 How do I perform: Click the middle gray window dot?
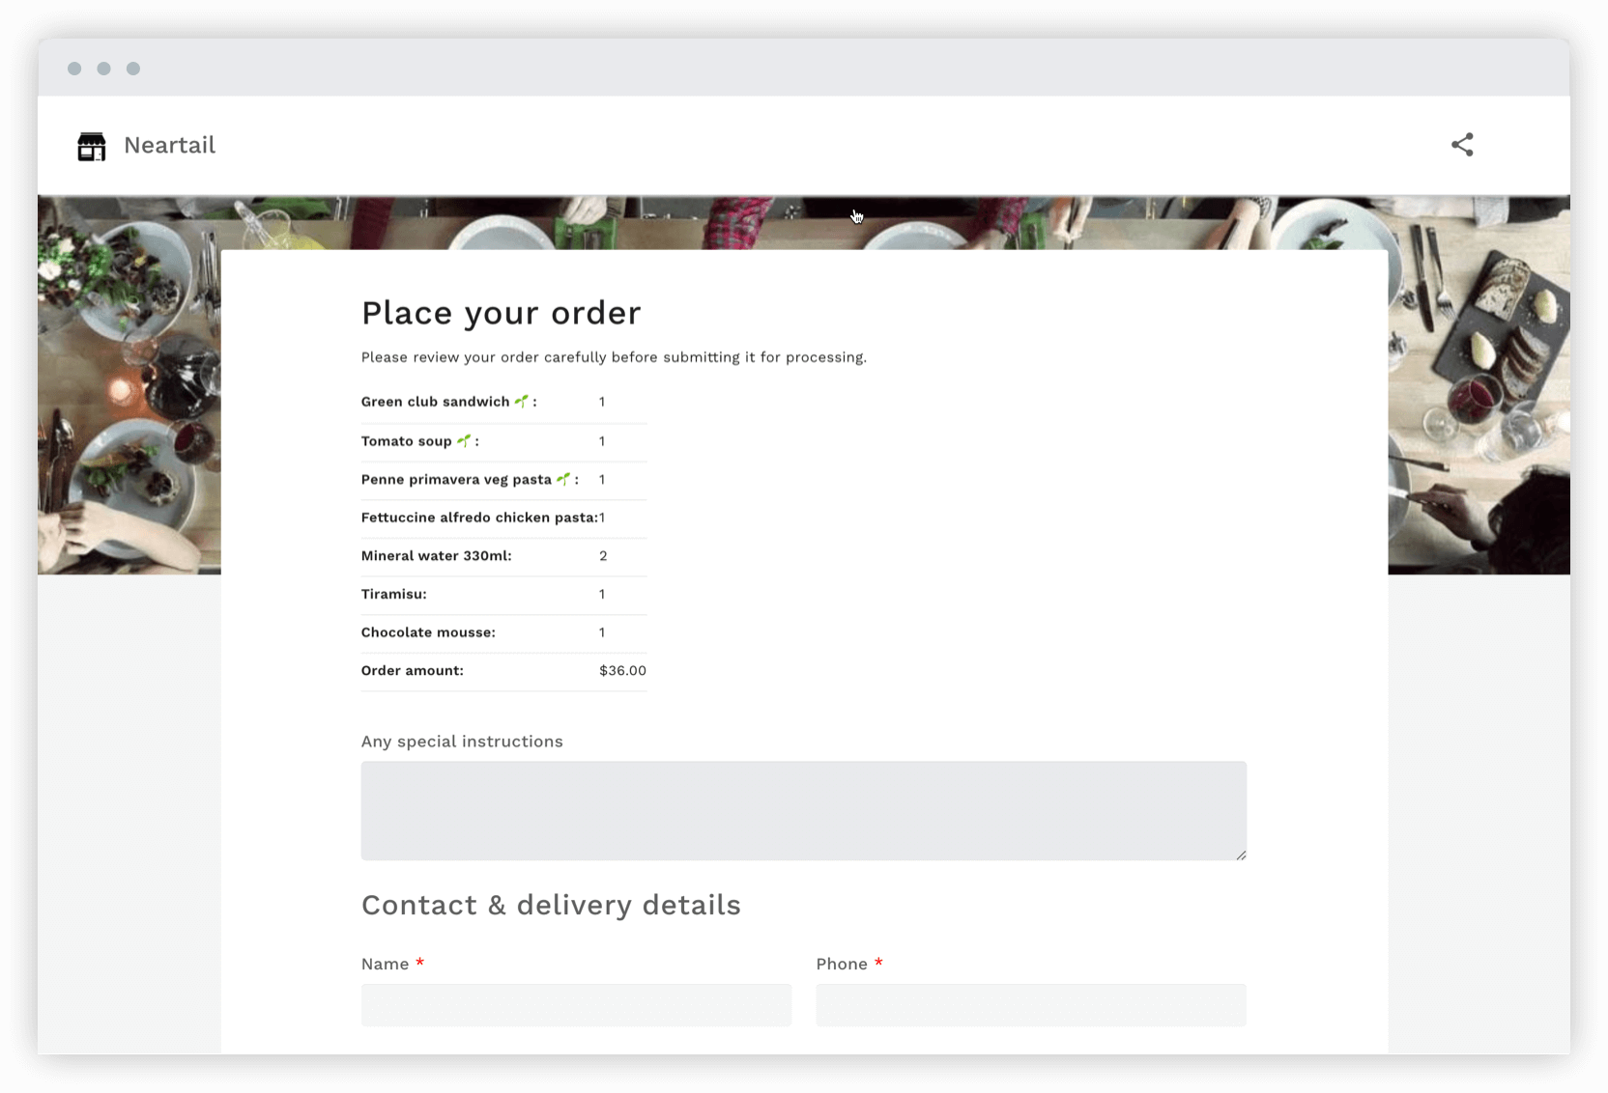tap(103, 69)
